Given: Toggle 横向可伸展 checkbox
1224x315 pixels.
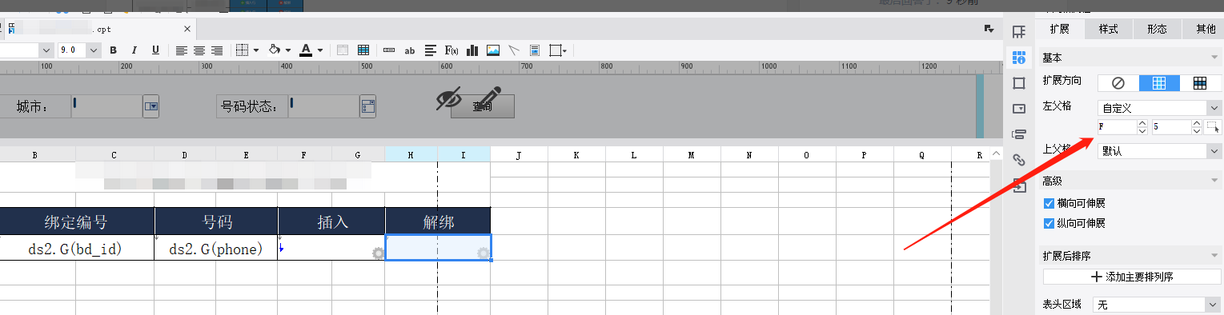Looking at the screenshot, I should click(1049, 203).
